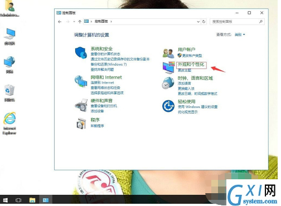
Task: Open 时钟、语言和区域 clock icon
Action: click(168, 83)
